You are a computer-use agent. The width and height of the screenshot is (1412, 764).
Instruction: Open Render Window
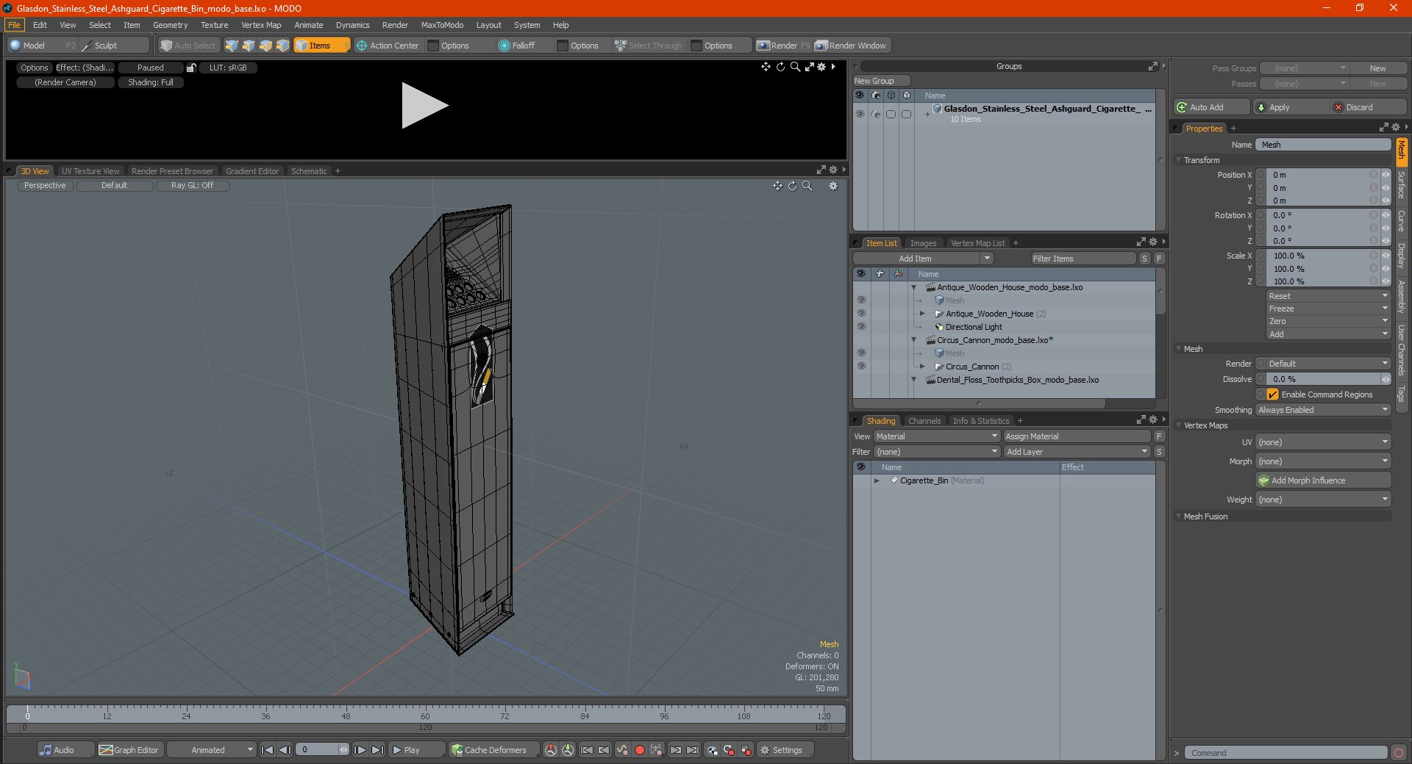tap(851, 46)
